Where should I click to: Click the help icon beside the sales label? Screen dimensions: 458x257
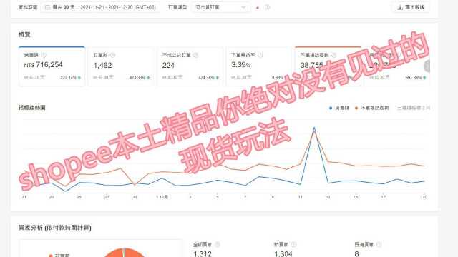tap(44, 55)
